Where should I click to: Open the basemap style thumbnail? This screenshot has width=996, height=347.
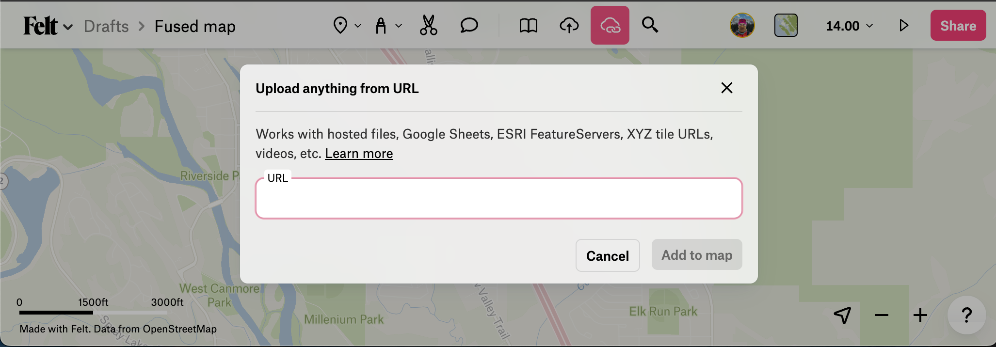click(786, 26)
